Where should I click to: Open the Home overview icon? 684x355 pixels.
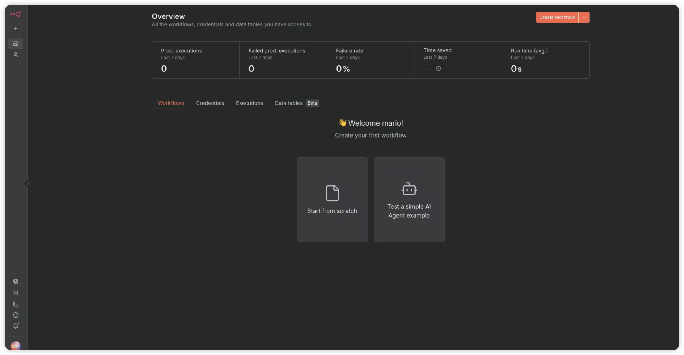click(x=16, y=43)
